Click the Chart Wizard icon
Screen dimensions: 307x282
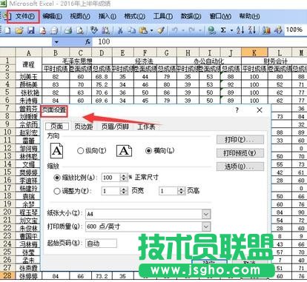(266, 30)
